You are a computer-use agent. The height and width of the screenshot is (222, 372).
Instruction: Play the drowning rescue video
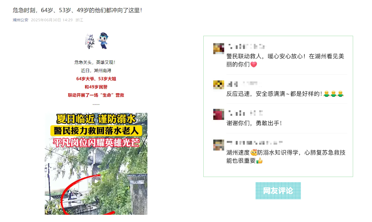96,182
